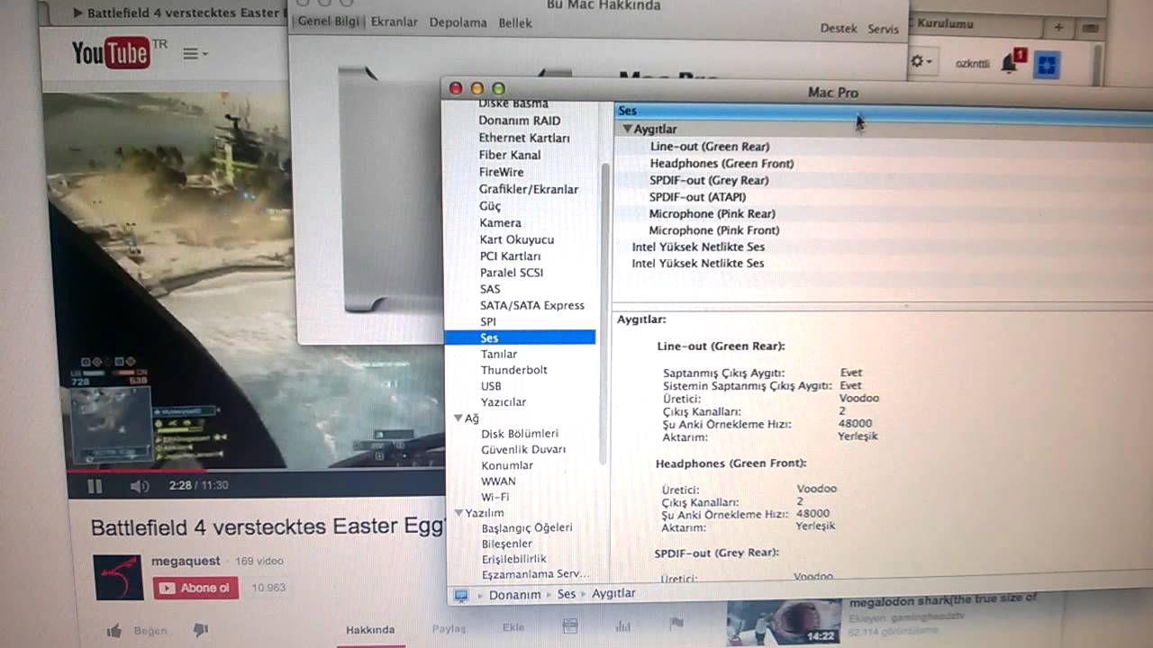Open the megaquest channel link
This screenshot has width=1153, height=648.
pos(186,561)
